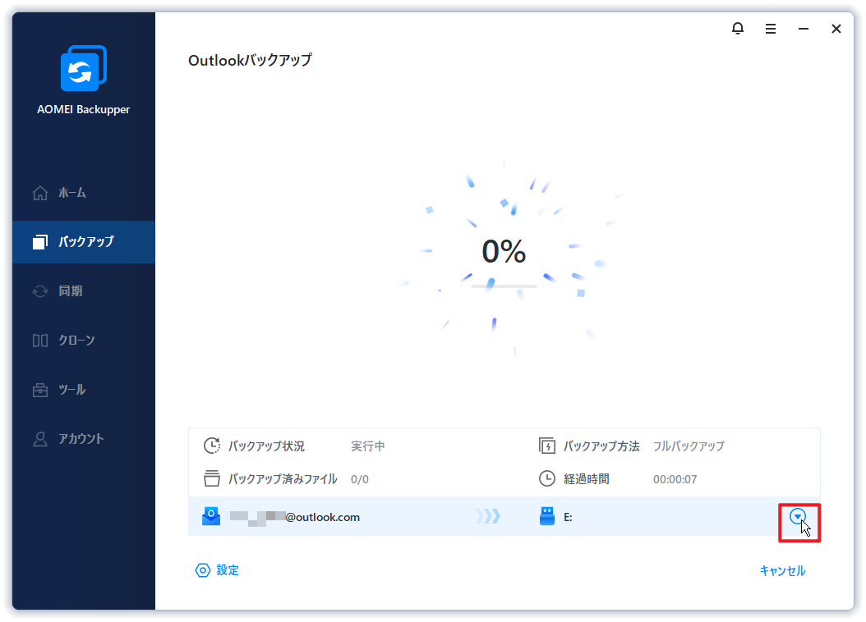
Task: Close the AOMEI Backupper window
Action: point(836,29)
